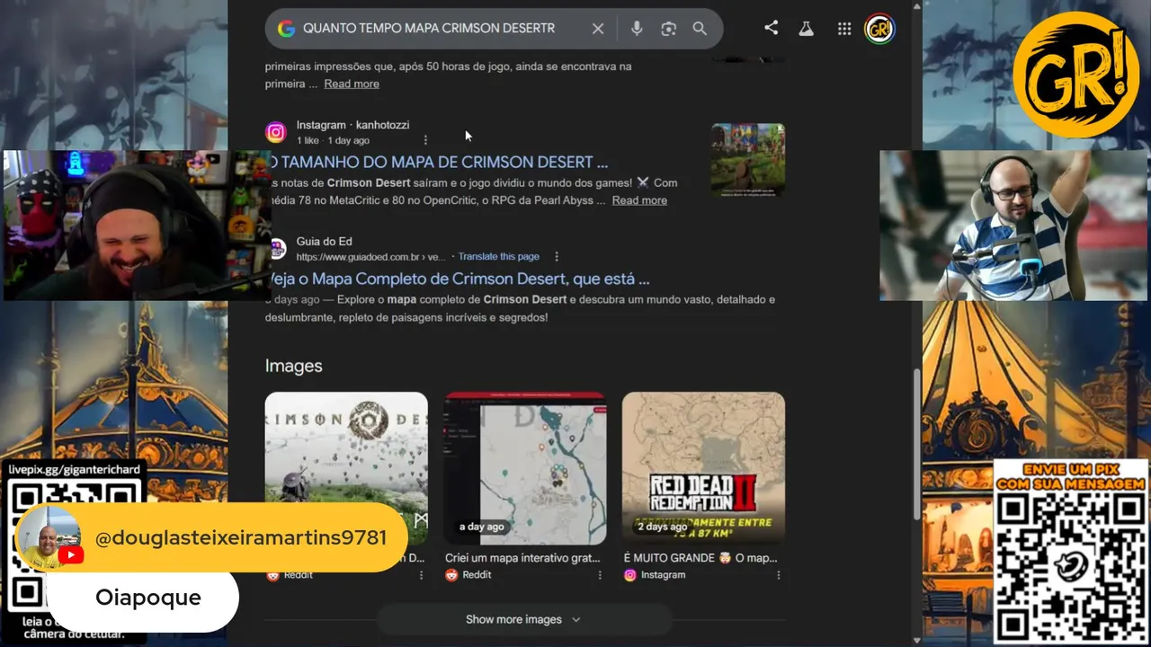1151x647 pixels.
Task: Open the guiadoed.com.br URL breadcrumb
Action: coord(370,256)
